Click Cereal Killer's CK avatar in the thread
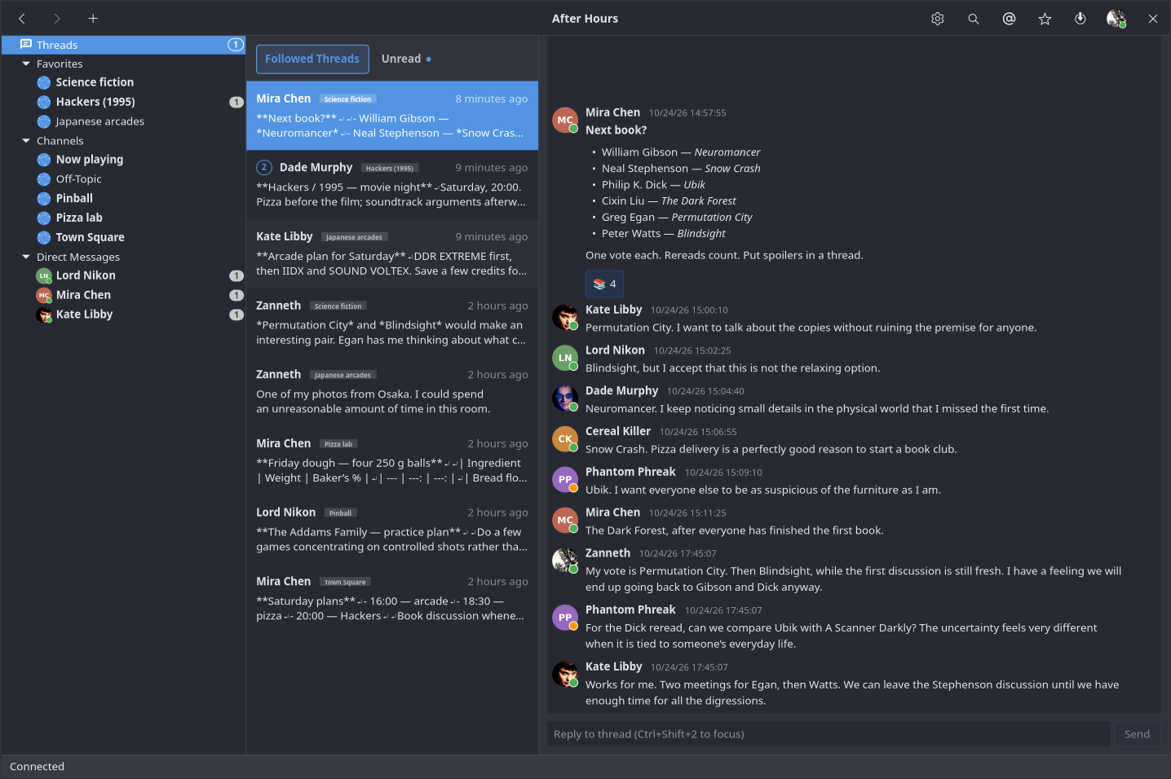Image resolution: width=1171 pixels, height=779 pixels. (565, 439)
